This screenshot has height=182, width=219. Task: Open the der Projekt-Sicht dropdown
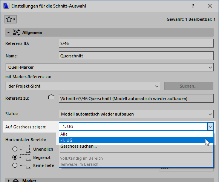click(83, 86)
